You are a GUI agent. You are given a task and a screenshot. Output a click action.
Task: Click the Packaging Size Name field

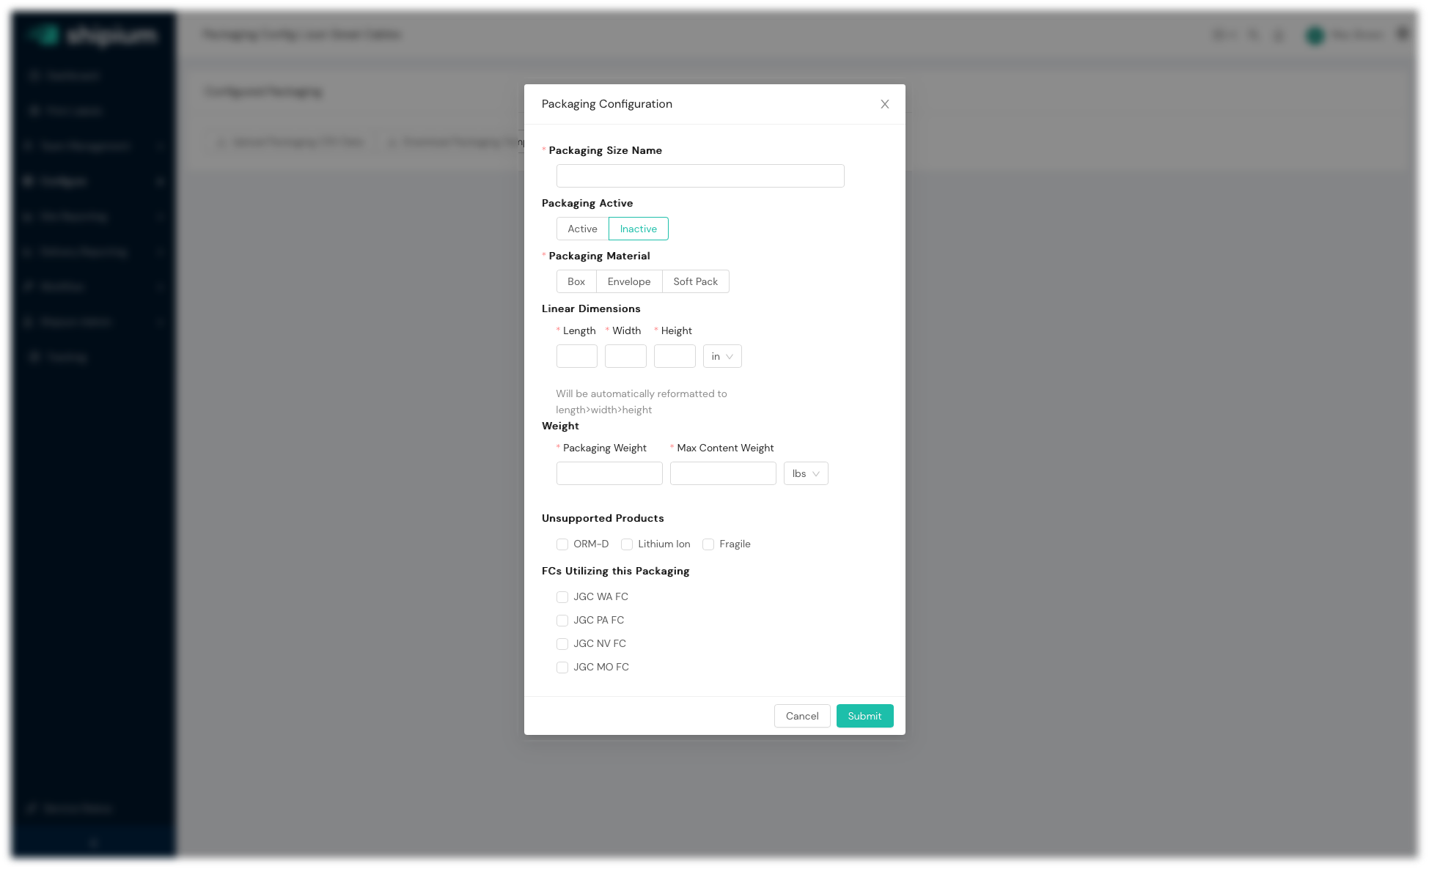pos(699,176)
